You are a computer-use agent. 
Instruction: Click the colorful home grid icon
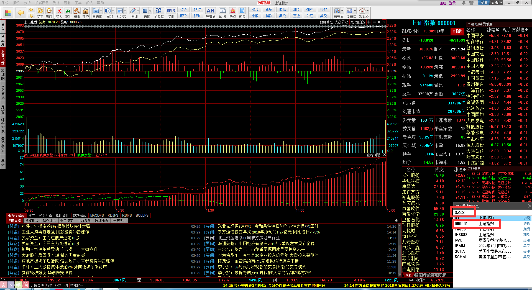click(x=8, y=13)
